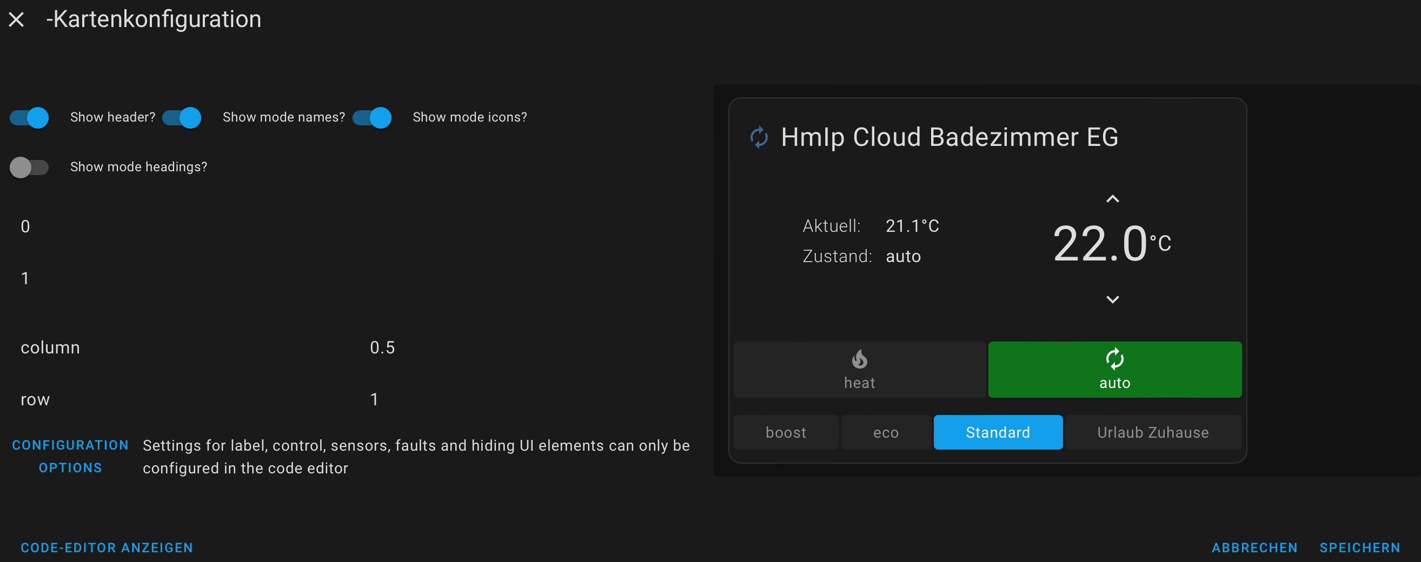Disable the Show mode names switch
The height and width of the screenshot is (562, 1421).
(182, 117)
